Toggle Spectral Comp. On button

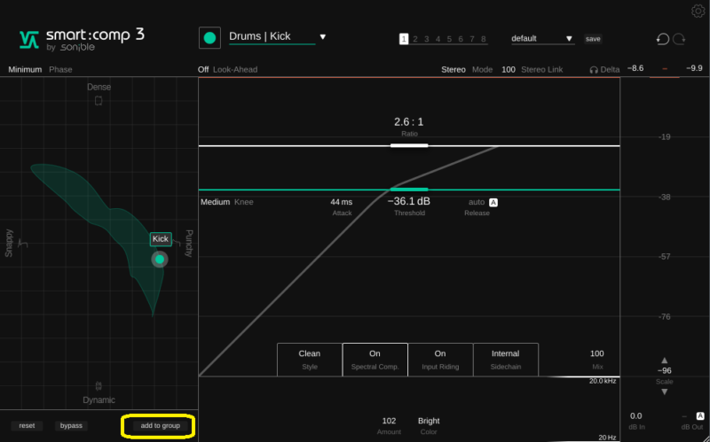(375, 359)
